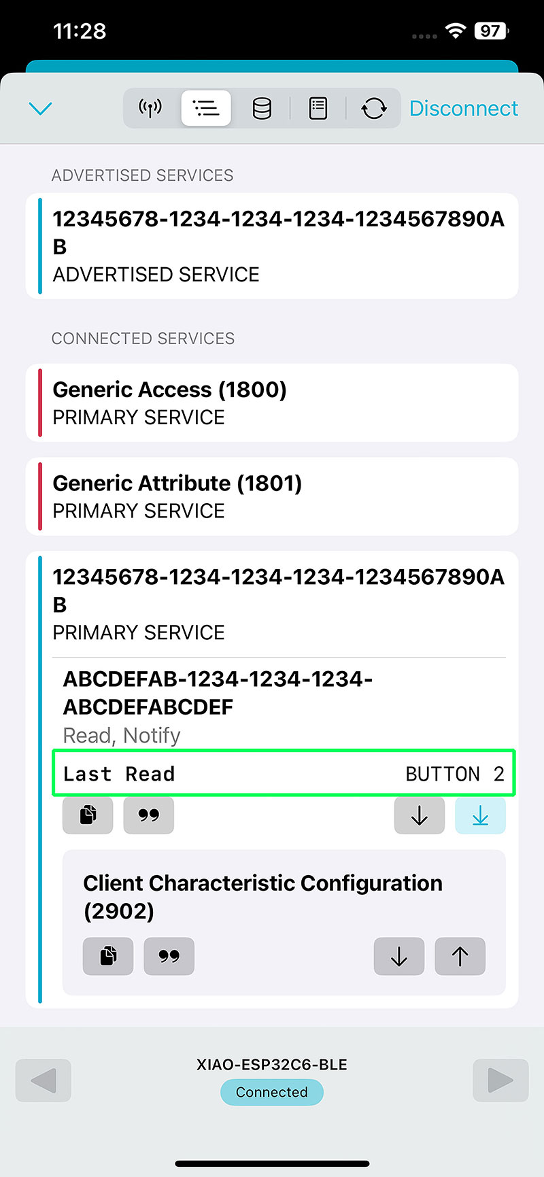Read the Client Characteristic Configuration descriptor
The width and height of the screenshot is (544, 1177).
[398, 956]
